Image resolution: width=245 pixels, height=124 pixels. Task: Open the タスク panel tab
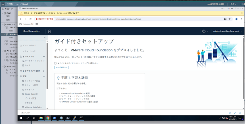click(x=26, y=113)
